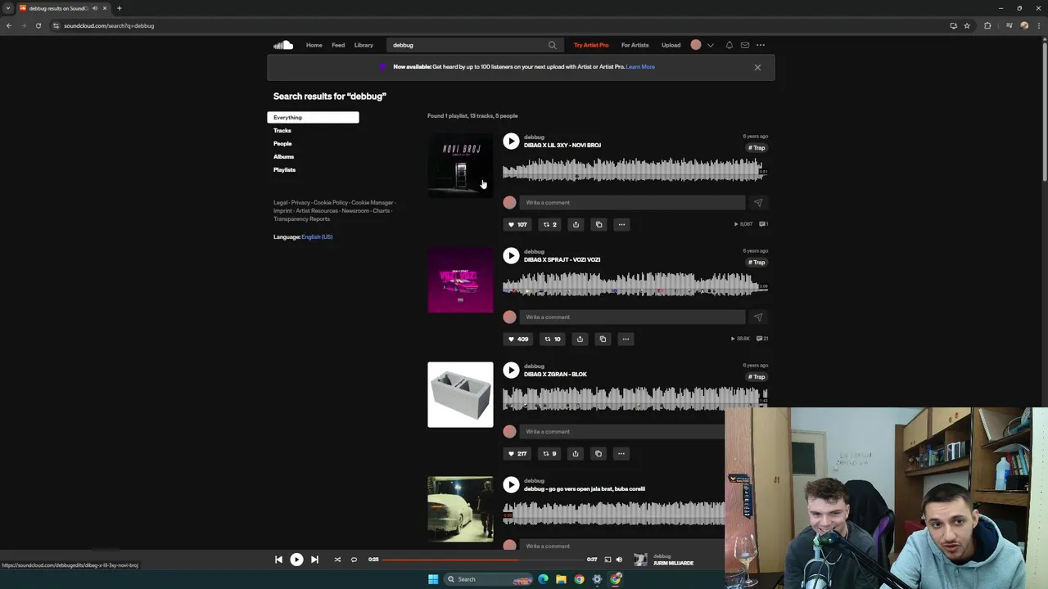This screenshot has height=589, width=1048.
Task: Click the Trap tag on NOVI BROJ
Action: tap(757, 148)
